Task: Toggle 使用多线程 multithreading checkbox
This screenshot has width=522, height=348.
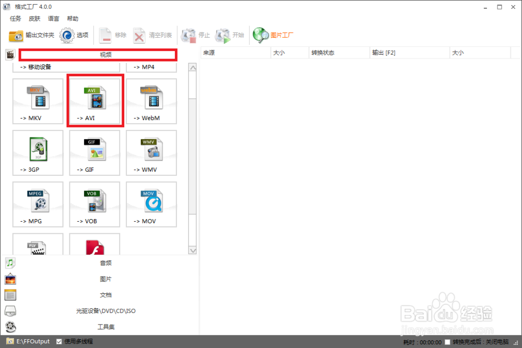Action: pos(60,341)
